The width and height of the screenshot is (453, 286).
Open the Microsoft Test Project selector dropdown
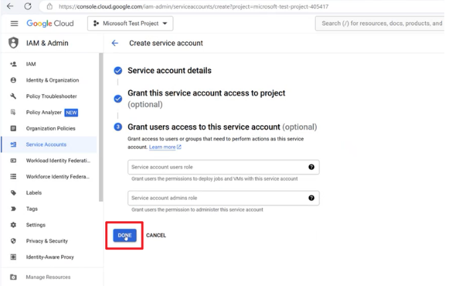(130, 23)
